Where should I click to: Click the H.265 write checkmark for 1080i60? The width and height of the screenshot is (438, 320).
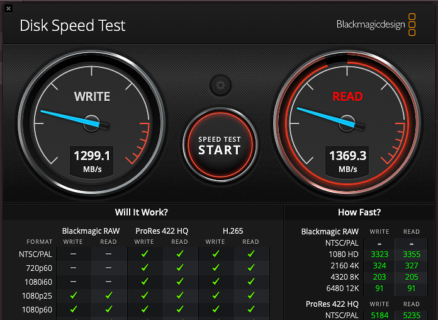point(216,282)
